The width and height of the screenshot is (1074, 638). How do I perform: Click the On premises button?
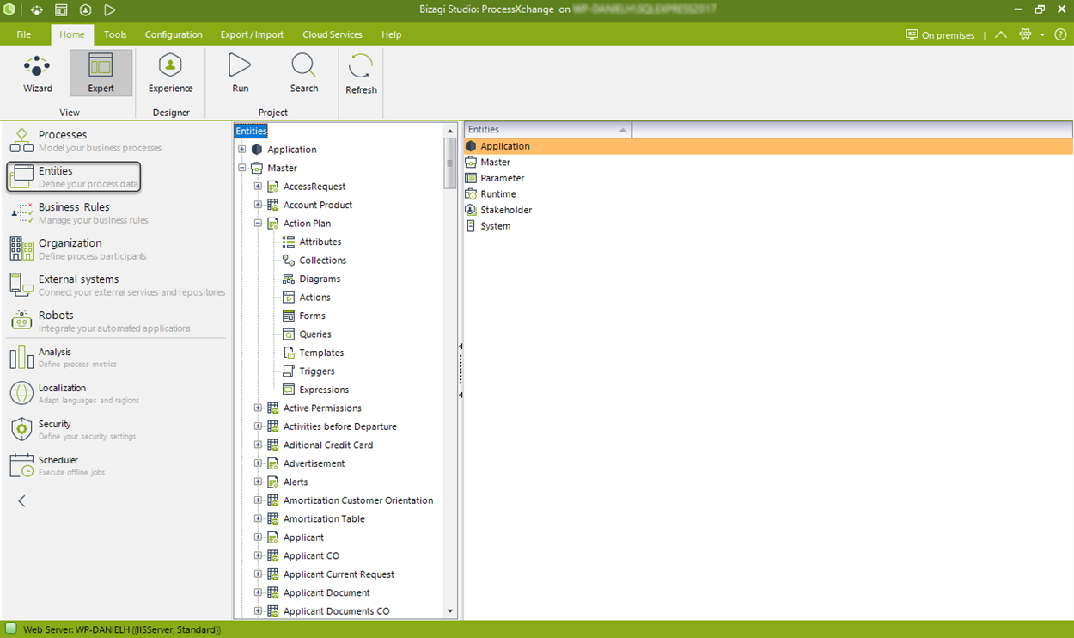click(940, 35)
